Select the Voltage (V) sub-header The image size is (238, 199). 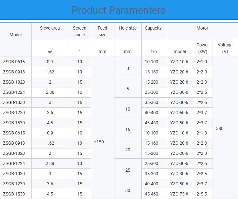[225, 48]
